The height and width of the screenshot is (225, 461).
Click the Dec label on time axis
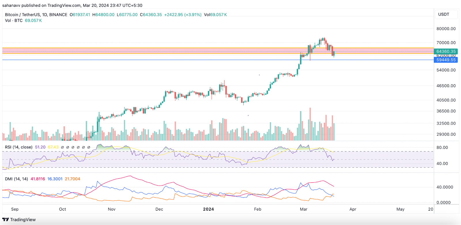coord(159,209)
